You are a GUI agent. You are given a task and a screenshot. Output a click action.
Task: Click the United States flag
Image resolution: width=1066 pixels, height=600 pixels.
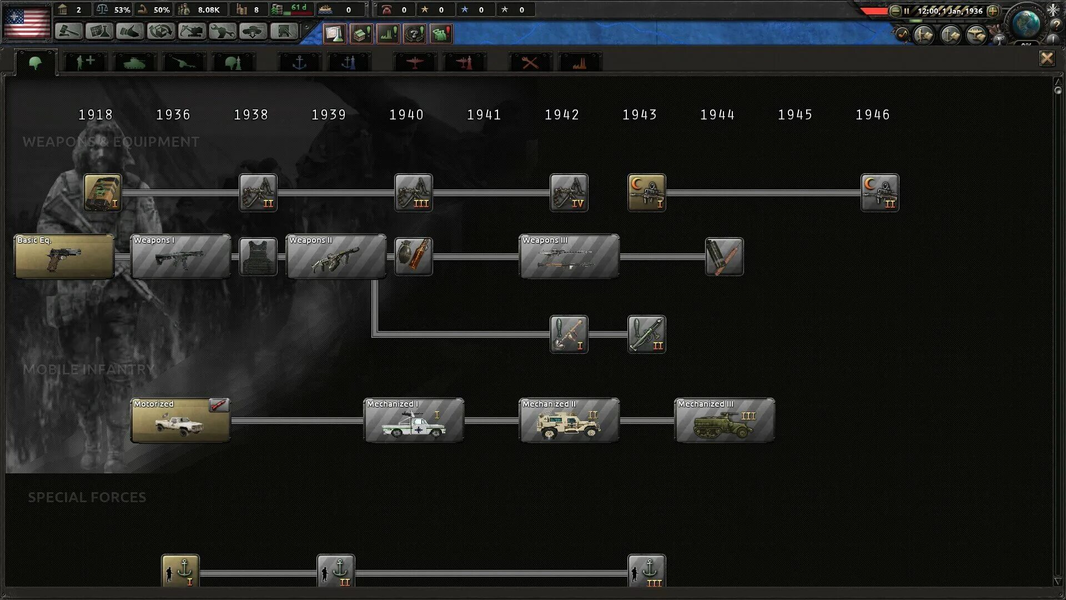pyautogui.click(x=27, y=23)
